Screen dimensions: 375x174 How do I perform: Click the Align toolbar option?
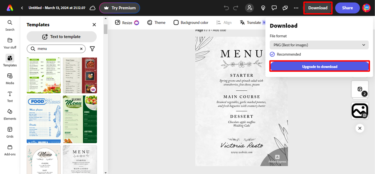[224, 23]
